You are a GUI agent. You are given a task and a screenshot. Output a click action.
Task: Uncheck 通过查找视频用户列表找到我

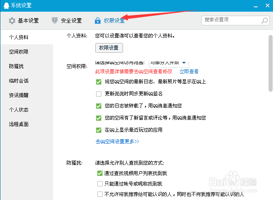tap(100, 173)
